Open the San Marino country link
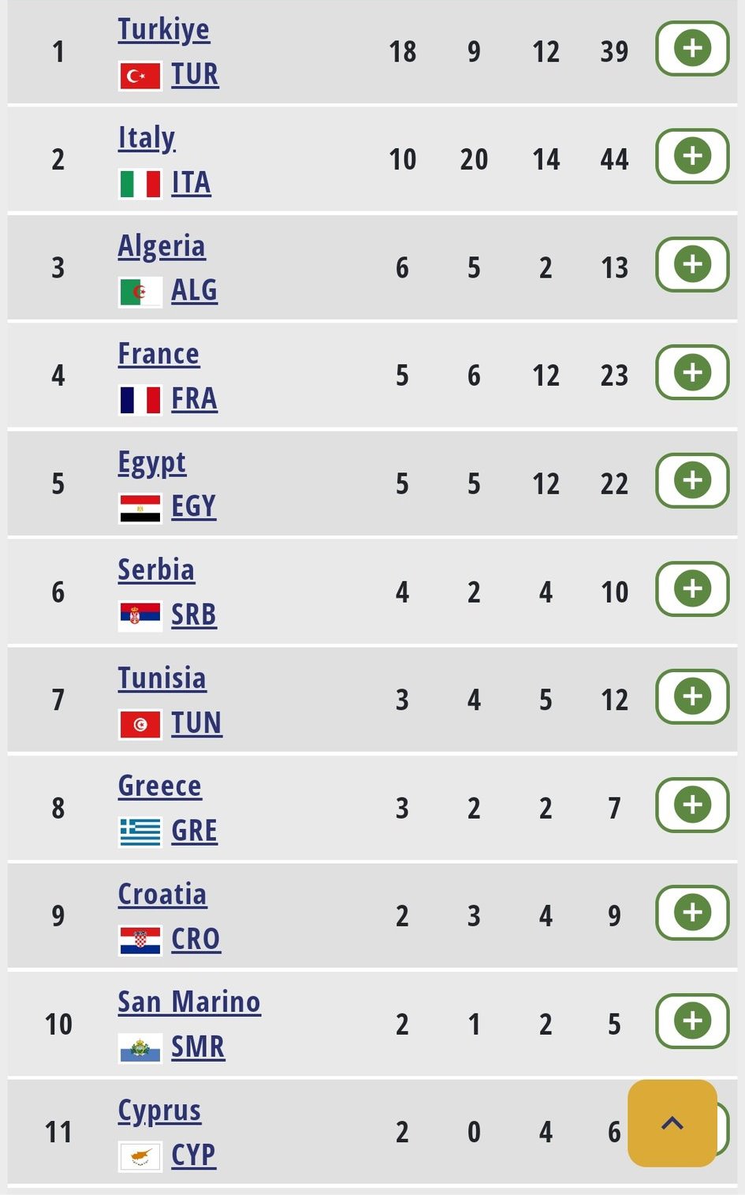 coord(189,1002)
